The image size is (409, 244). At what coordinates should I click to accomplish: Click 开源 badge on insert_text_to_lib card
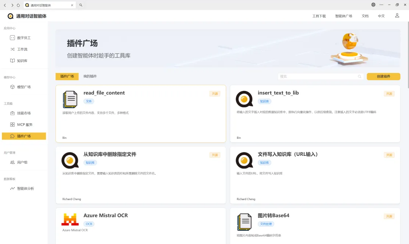389,93
